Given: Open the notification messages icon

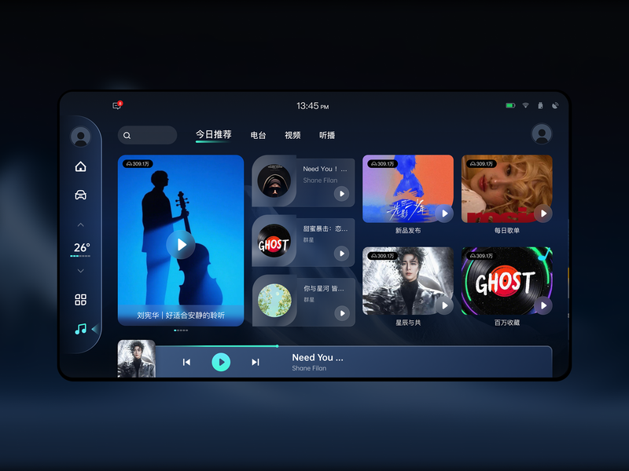Looking at the screenshot, I should click(116, 105).
